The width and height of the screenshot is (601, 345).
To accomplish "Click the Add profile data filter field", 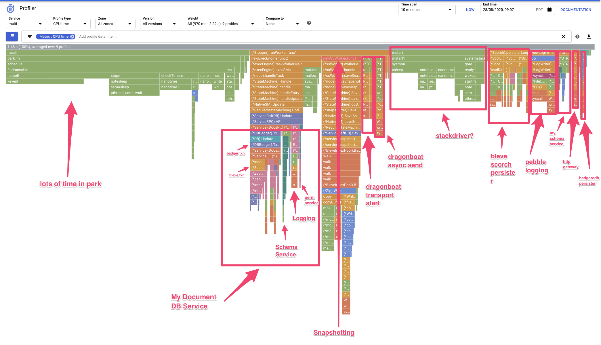I will (x=98, y=36).
